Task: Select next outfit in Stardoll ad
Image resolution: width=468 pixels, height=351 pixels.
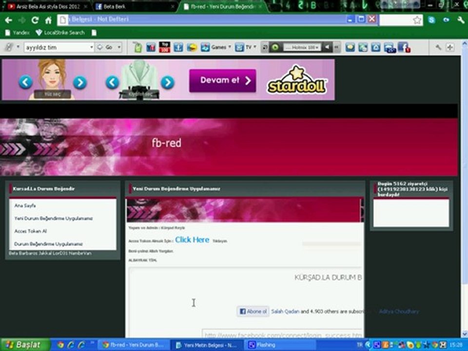Action: [167, 82]
